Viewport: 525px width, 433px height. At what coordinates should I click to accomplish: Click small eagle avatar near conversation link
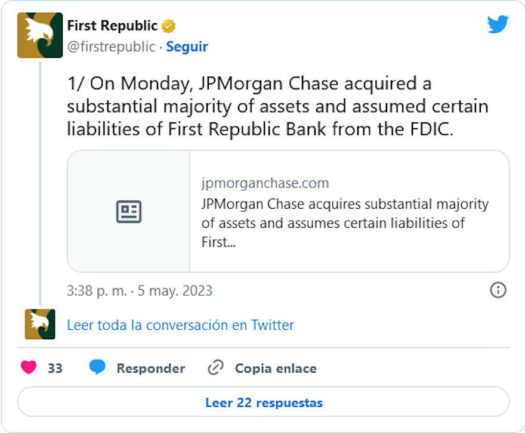click(x=40, y=324)
